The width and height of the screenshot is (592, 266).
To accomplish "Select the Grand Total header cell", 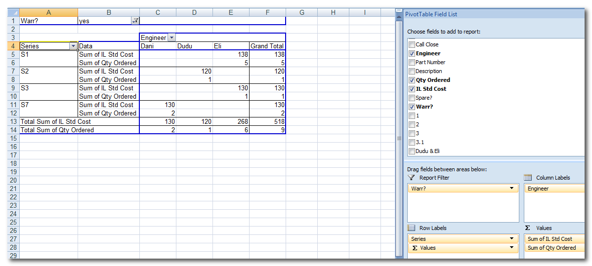I will pos(267,46).
